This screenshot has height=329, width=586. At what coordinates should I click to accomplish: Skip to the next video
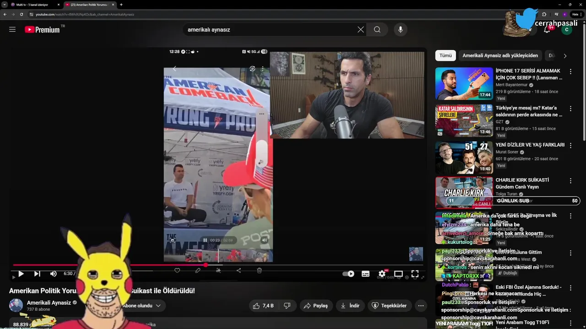(37, 274)
